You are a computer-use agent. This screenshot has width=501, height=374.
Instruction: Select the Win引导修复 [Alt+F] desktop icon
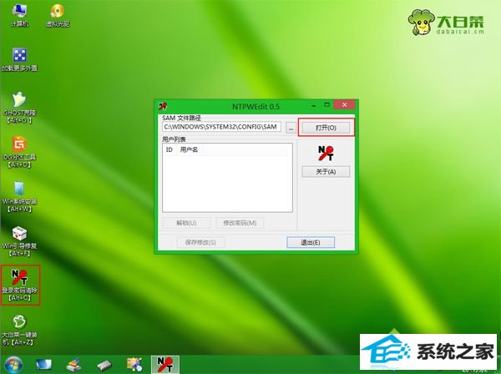click(x=19, y=241)
